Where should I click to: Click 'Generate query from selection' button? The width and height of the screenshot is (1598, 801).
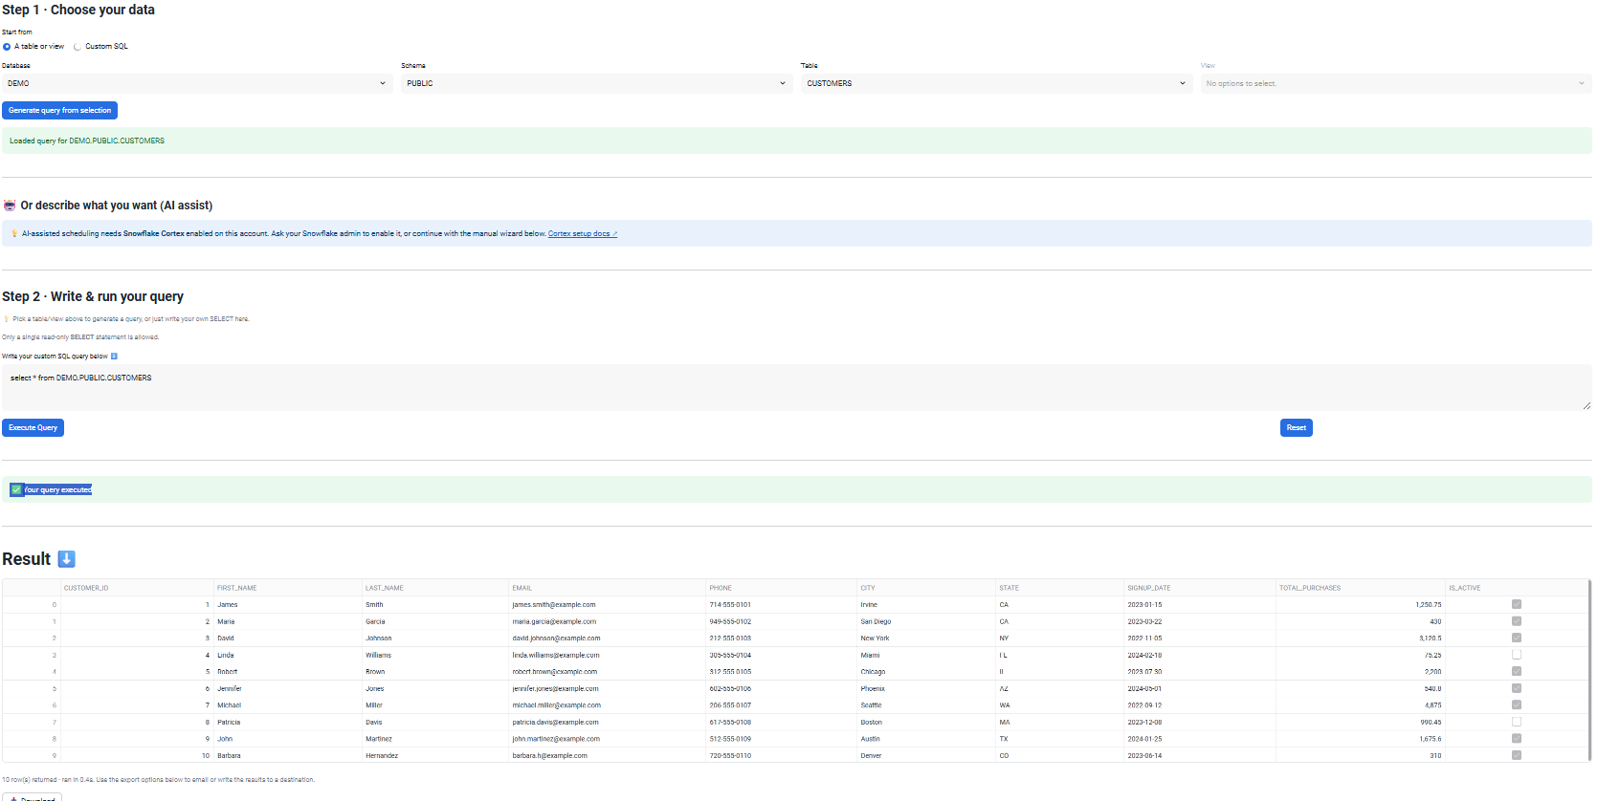tap(59, 110)
